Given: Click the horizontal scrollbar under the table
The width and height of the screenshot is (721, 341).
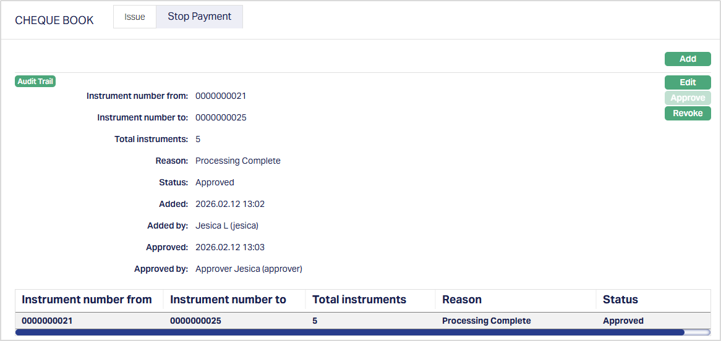Looking at the screenshot, I should click(x=349, y=332).
